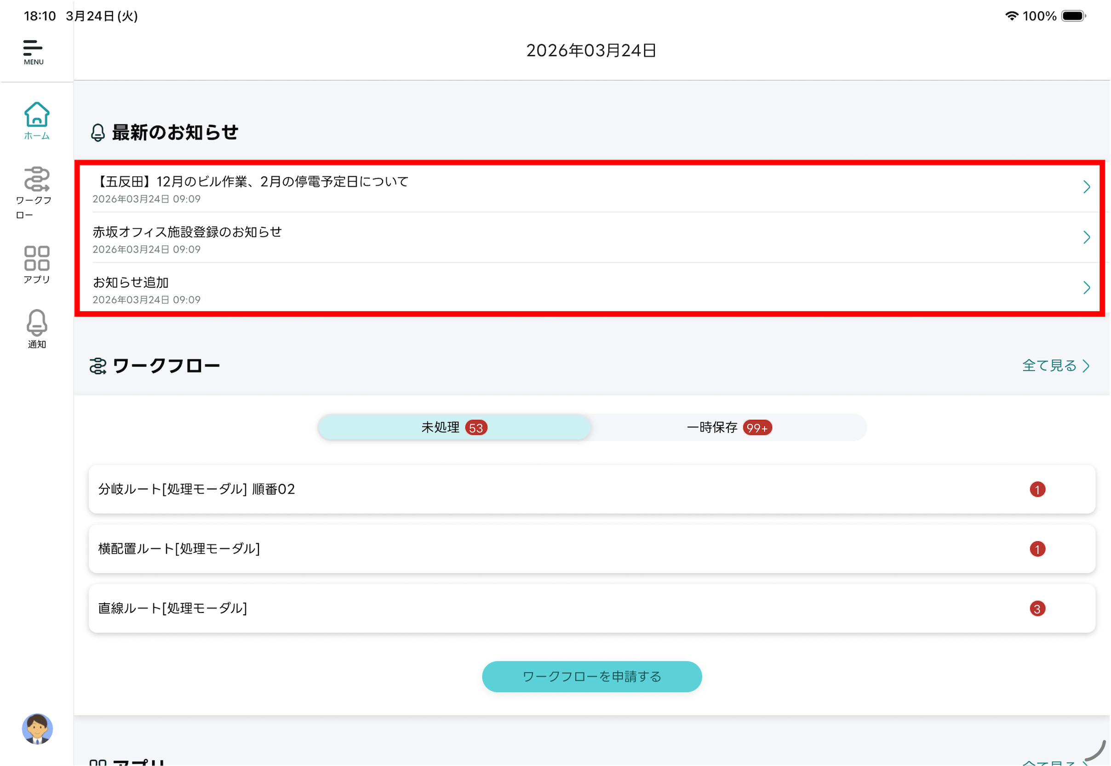Open 横配置ルート[処理モーダル] workflow item

(x=592, y=549)
